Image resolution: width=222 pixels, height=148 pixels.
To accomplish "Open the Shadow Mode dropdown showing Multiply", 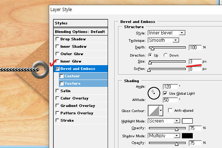I will pyautogui.click(x=164, y=136).
